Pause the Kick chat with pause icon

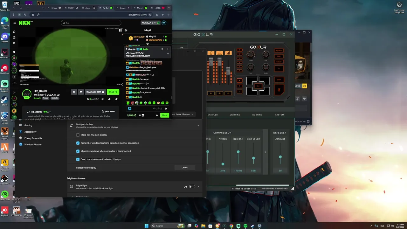pyautogui.click(x=121, y=30)
